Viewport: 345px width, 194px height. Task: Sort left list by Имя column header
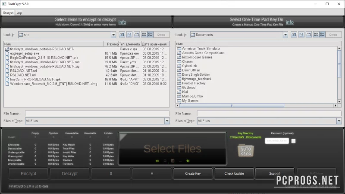pyautogui.click(x=53, y=44)
